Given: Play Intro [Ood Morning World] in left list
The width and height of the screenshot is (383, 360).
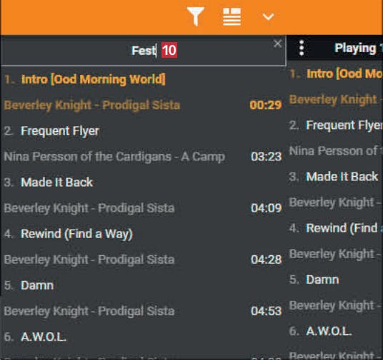Looking at the screenshot, I should tap(94, 79).
